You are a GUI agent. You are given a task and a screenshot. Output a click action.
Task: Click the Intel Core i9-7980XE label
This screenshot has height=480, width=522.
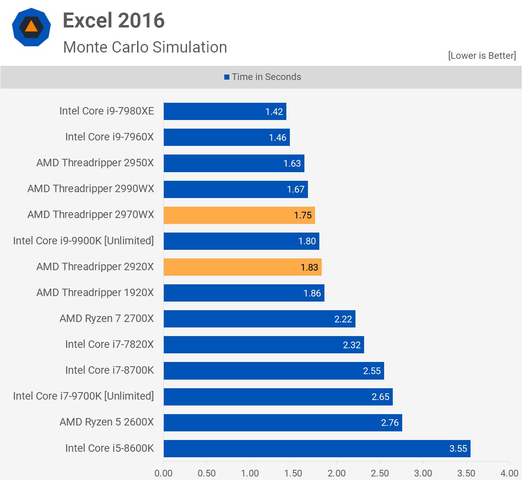106,111
